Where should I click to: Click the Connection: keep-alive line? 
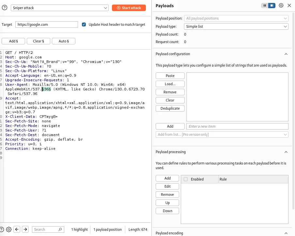click(x=30, y=149)
